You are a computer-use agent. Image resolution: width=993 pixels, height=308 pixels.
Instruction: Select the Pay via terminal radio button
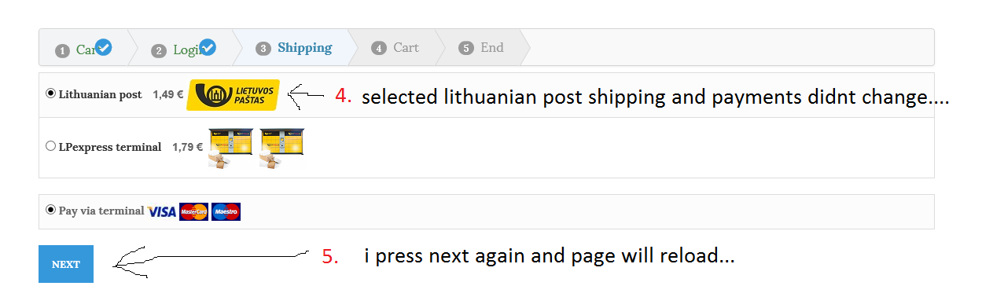[x=51, y=210]
